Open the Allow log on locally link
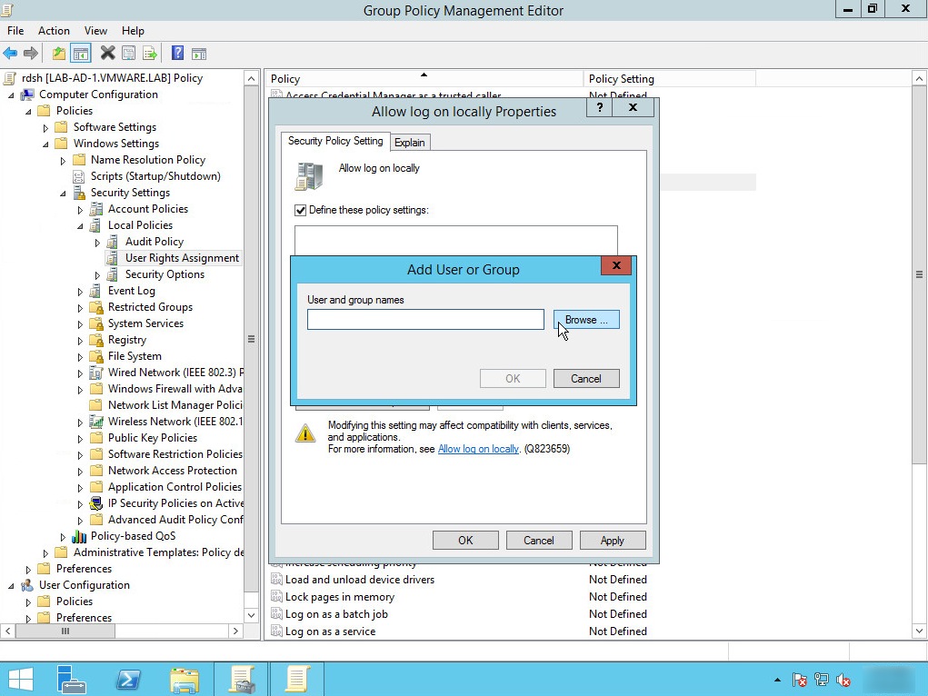This screenshot has width=928, height=696. [x=478, y=449]
